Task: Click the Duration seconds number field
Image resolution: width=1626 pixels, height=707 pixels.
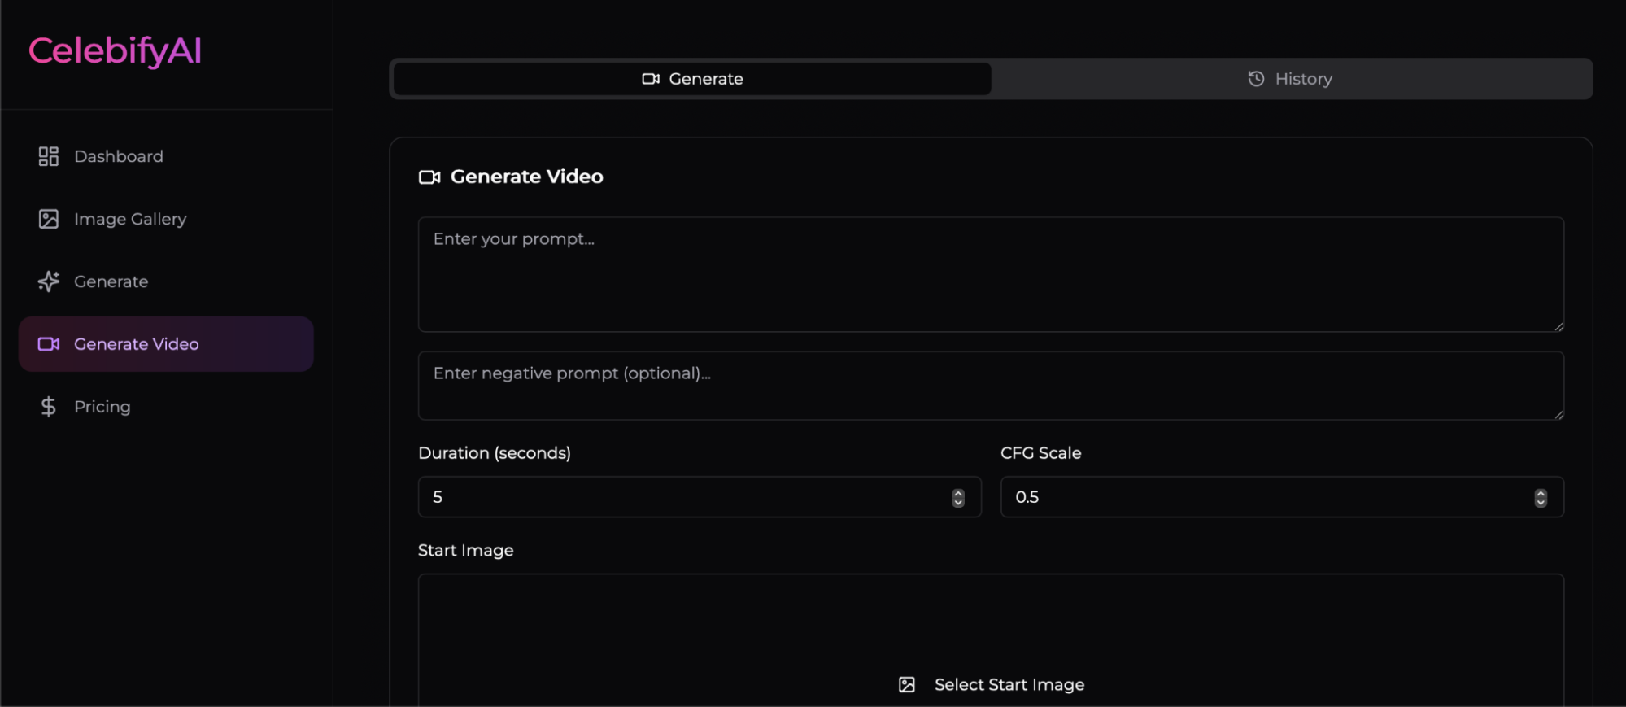Action: [700, 497]
